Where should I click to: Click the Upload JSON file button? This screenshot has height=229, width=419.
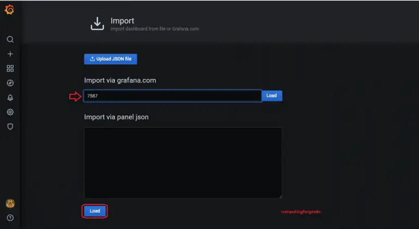[111, 59]
